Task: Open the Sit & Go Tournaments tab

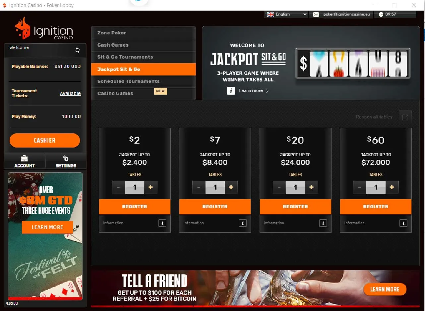Action: pos(143,57)
